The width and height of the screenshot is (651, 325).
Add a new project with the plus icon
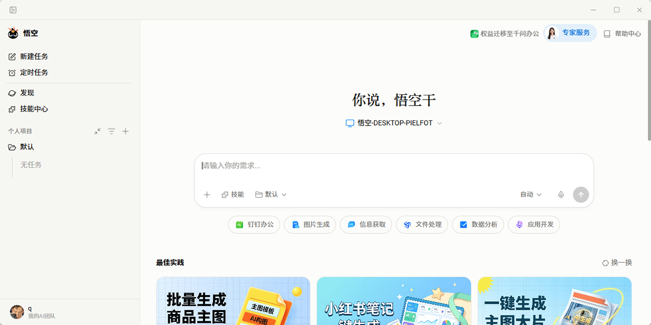click(125, 131)
